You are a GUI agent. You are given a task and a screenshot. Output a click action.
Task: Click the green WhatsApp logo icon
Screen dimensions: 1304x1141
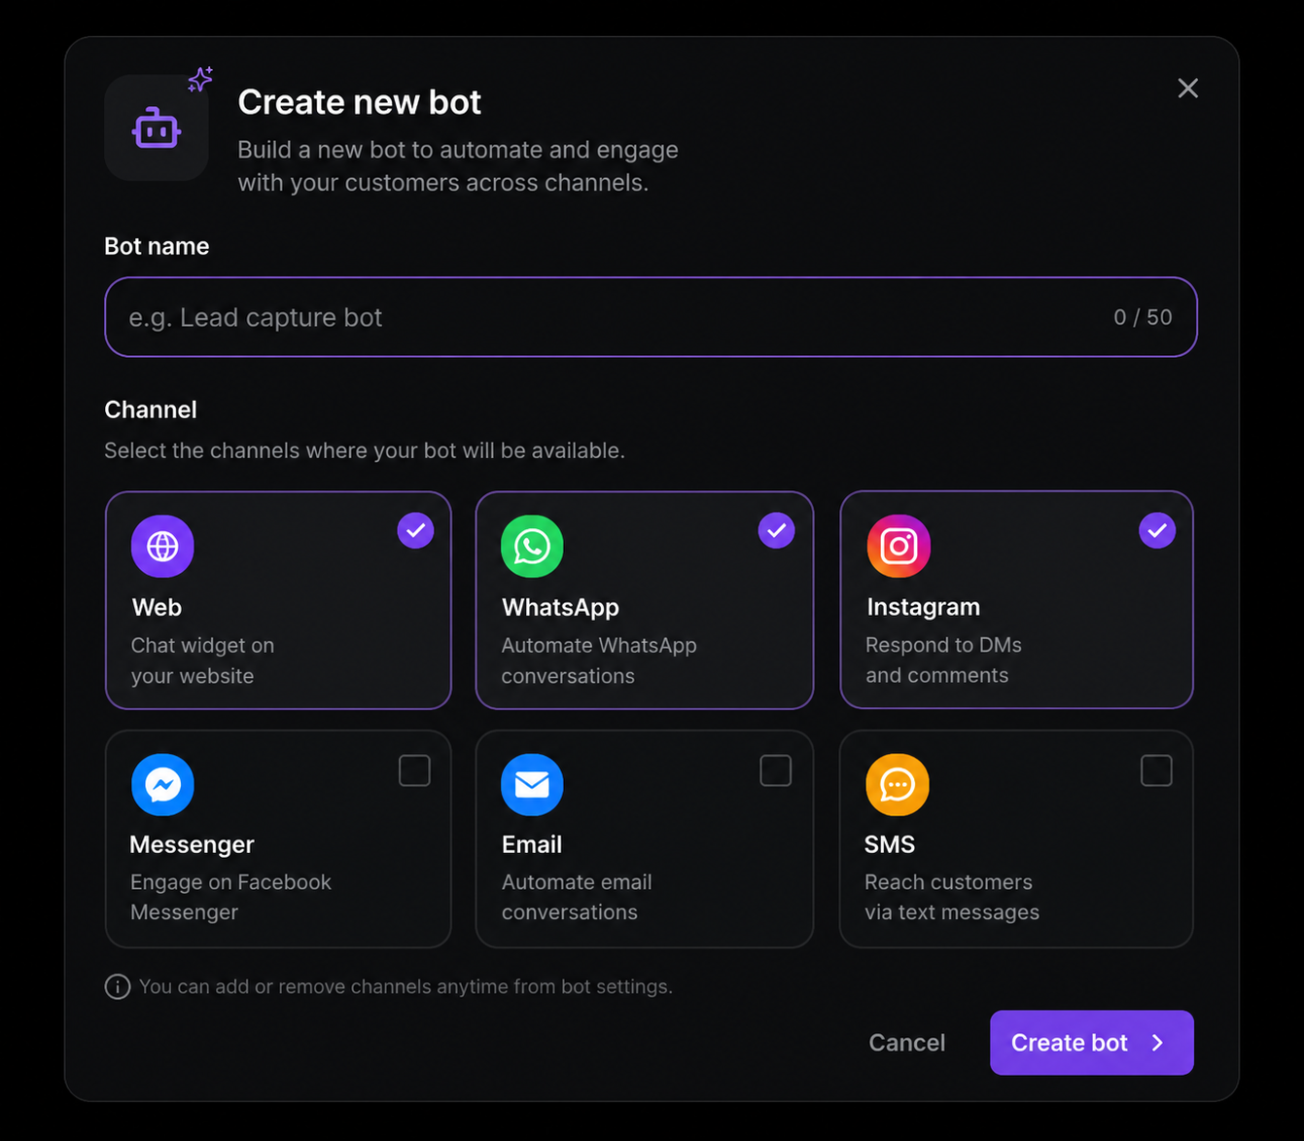pos(532,546)
